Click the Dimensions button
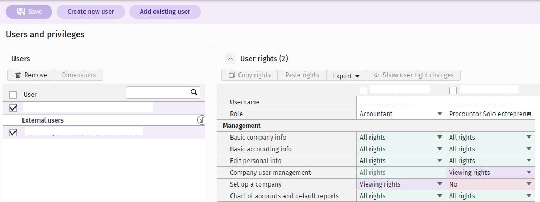This screenshot has height=202, width=540. click(x=79, y=75)
